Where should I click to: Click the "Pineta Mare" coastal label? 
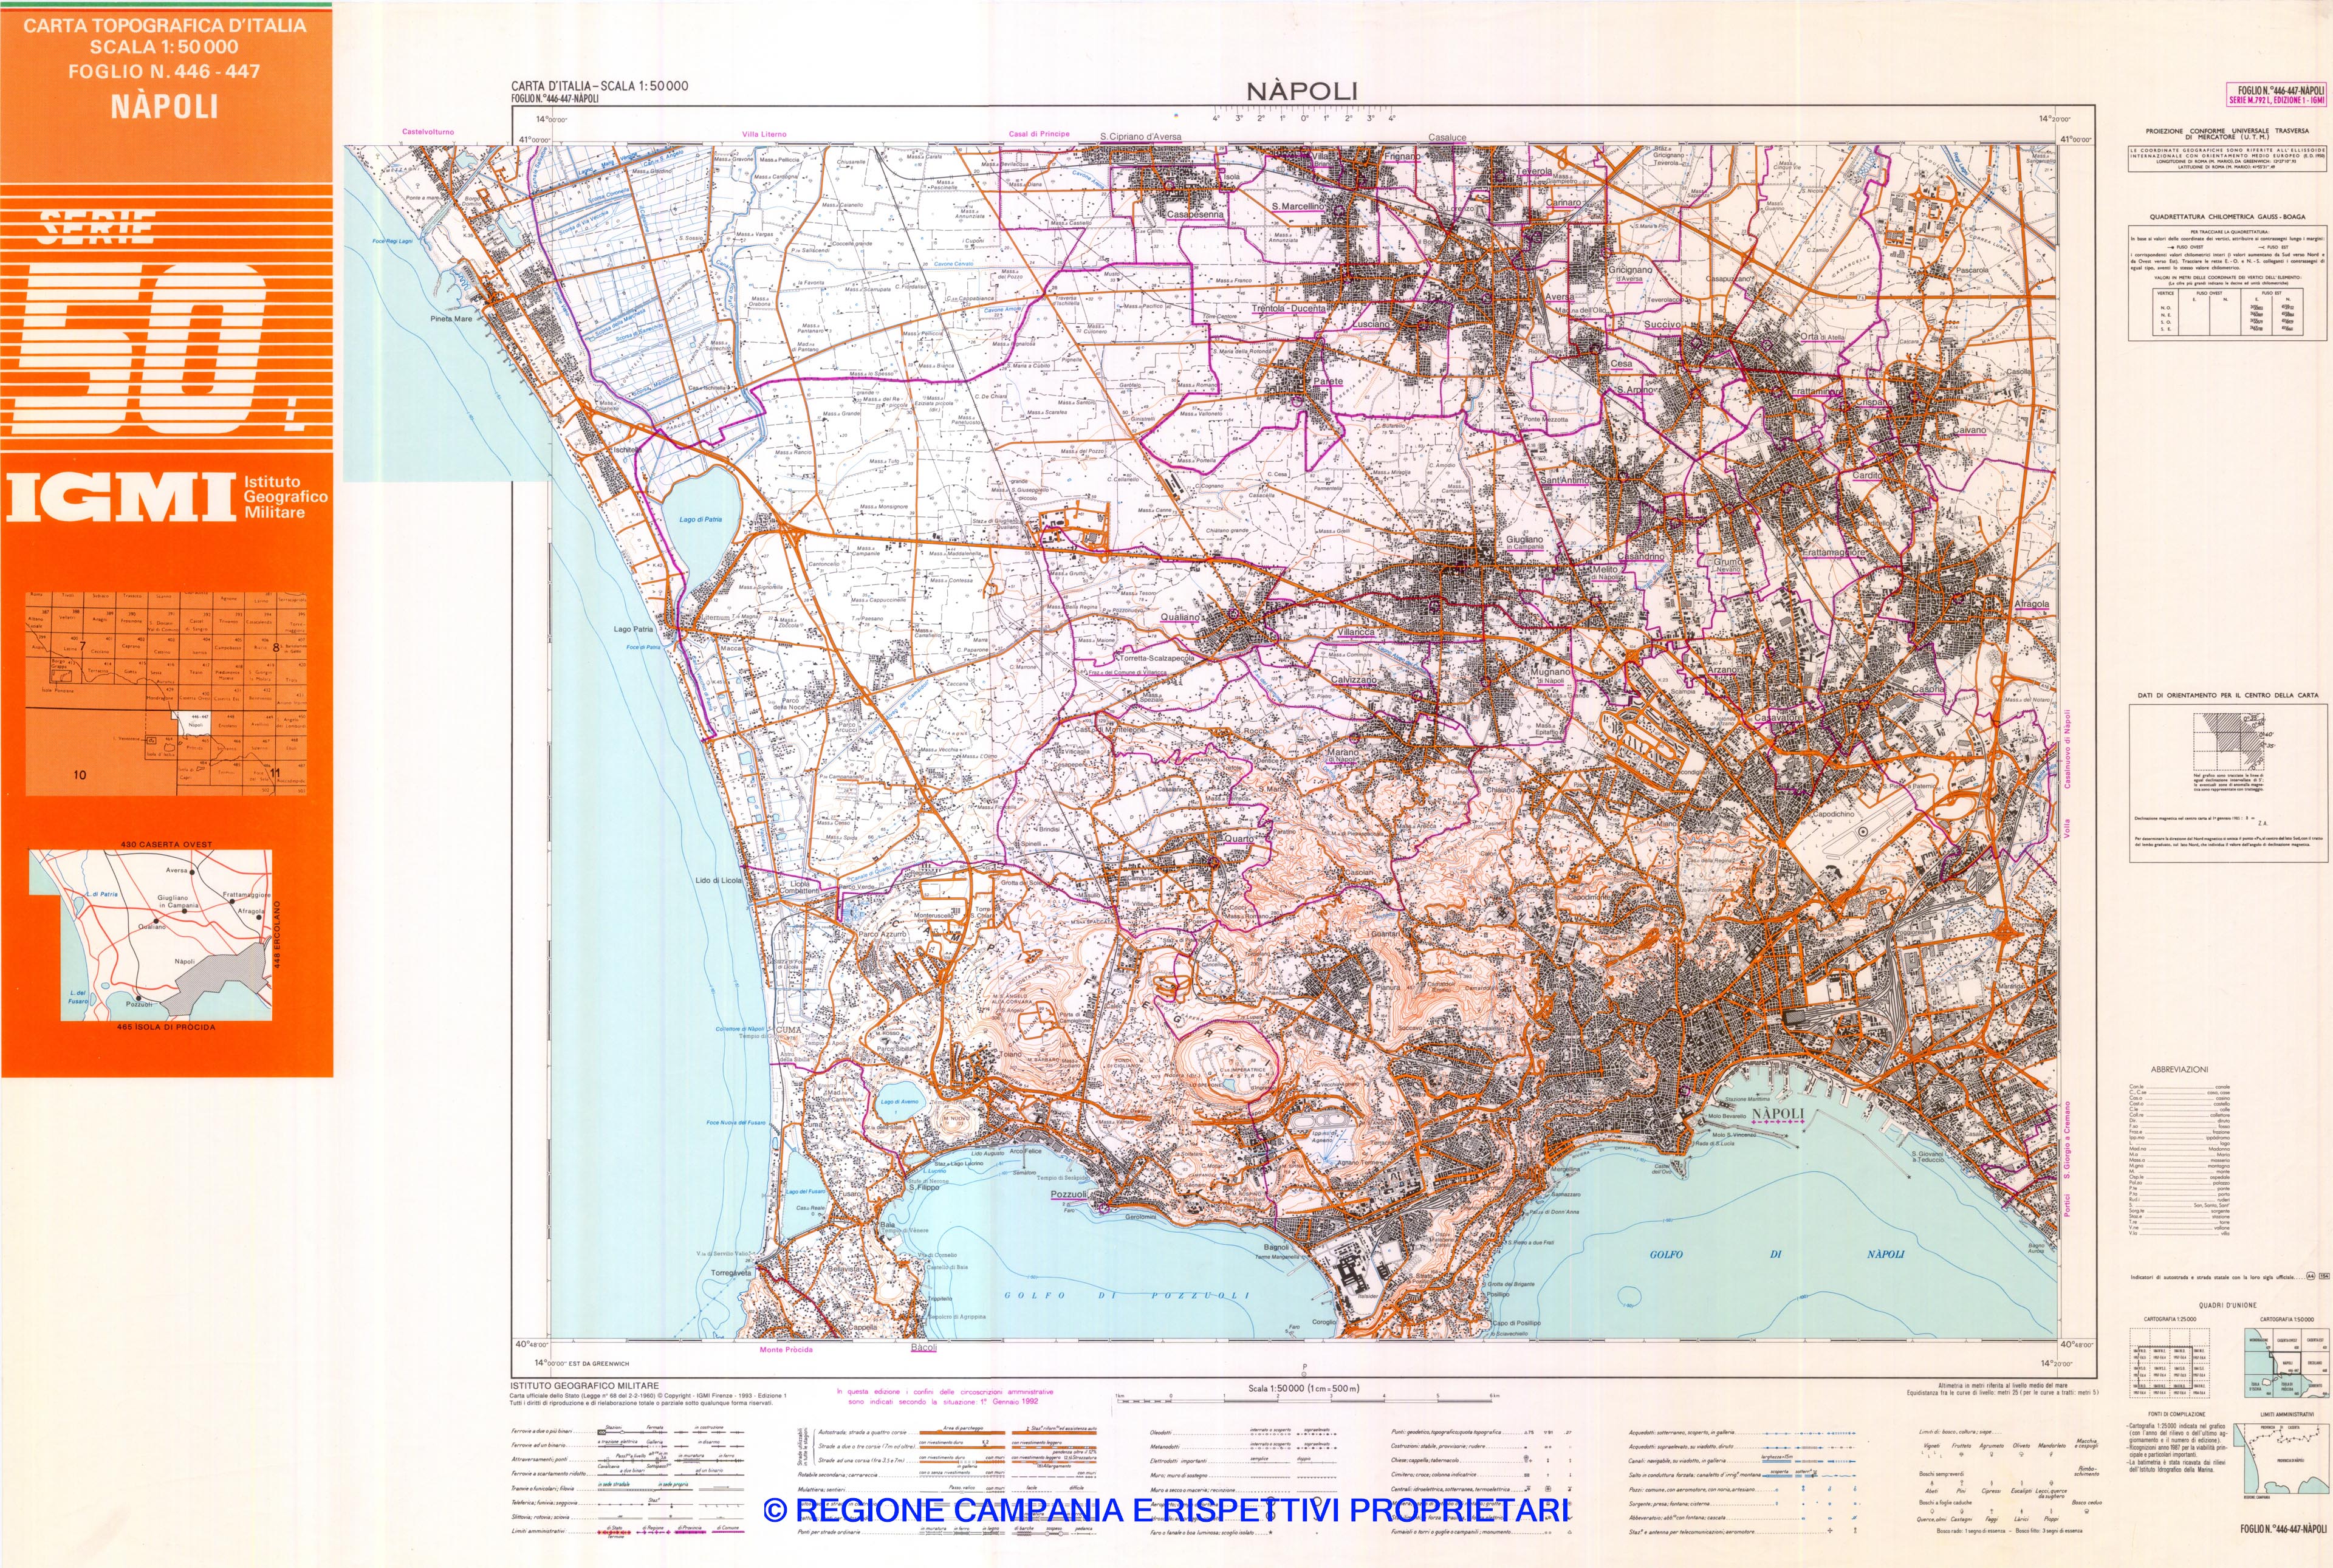[451, 319]
